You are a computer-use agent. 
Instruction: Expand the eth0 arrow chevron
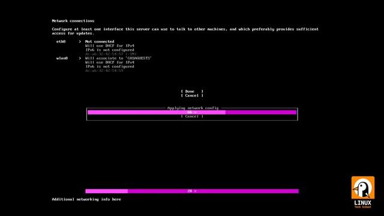(80, 41)
